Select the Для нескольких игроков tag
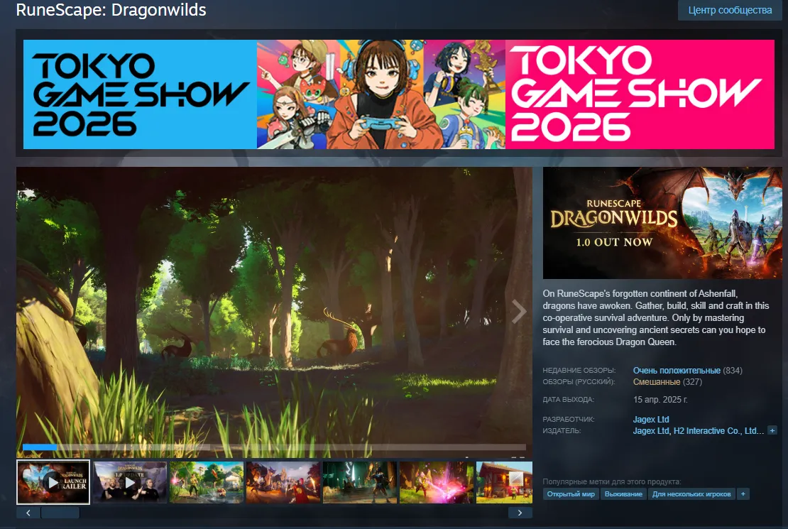The width and height of the screenshot is (788, 529). coord(691,493)
